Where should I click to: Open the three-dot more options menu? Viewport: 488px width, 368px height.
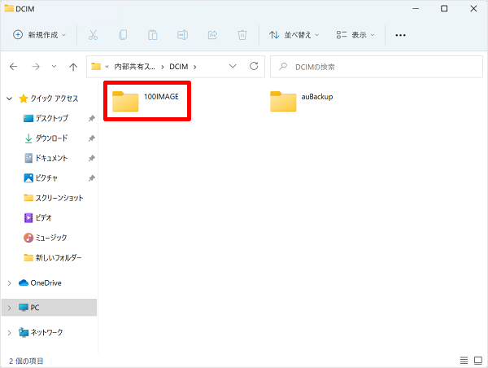[399, 35]
